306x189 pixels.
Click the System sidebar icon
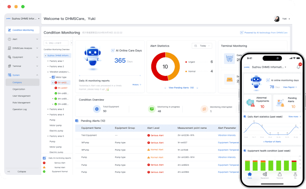point(9,75)
